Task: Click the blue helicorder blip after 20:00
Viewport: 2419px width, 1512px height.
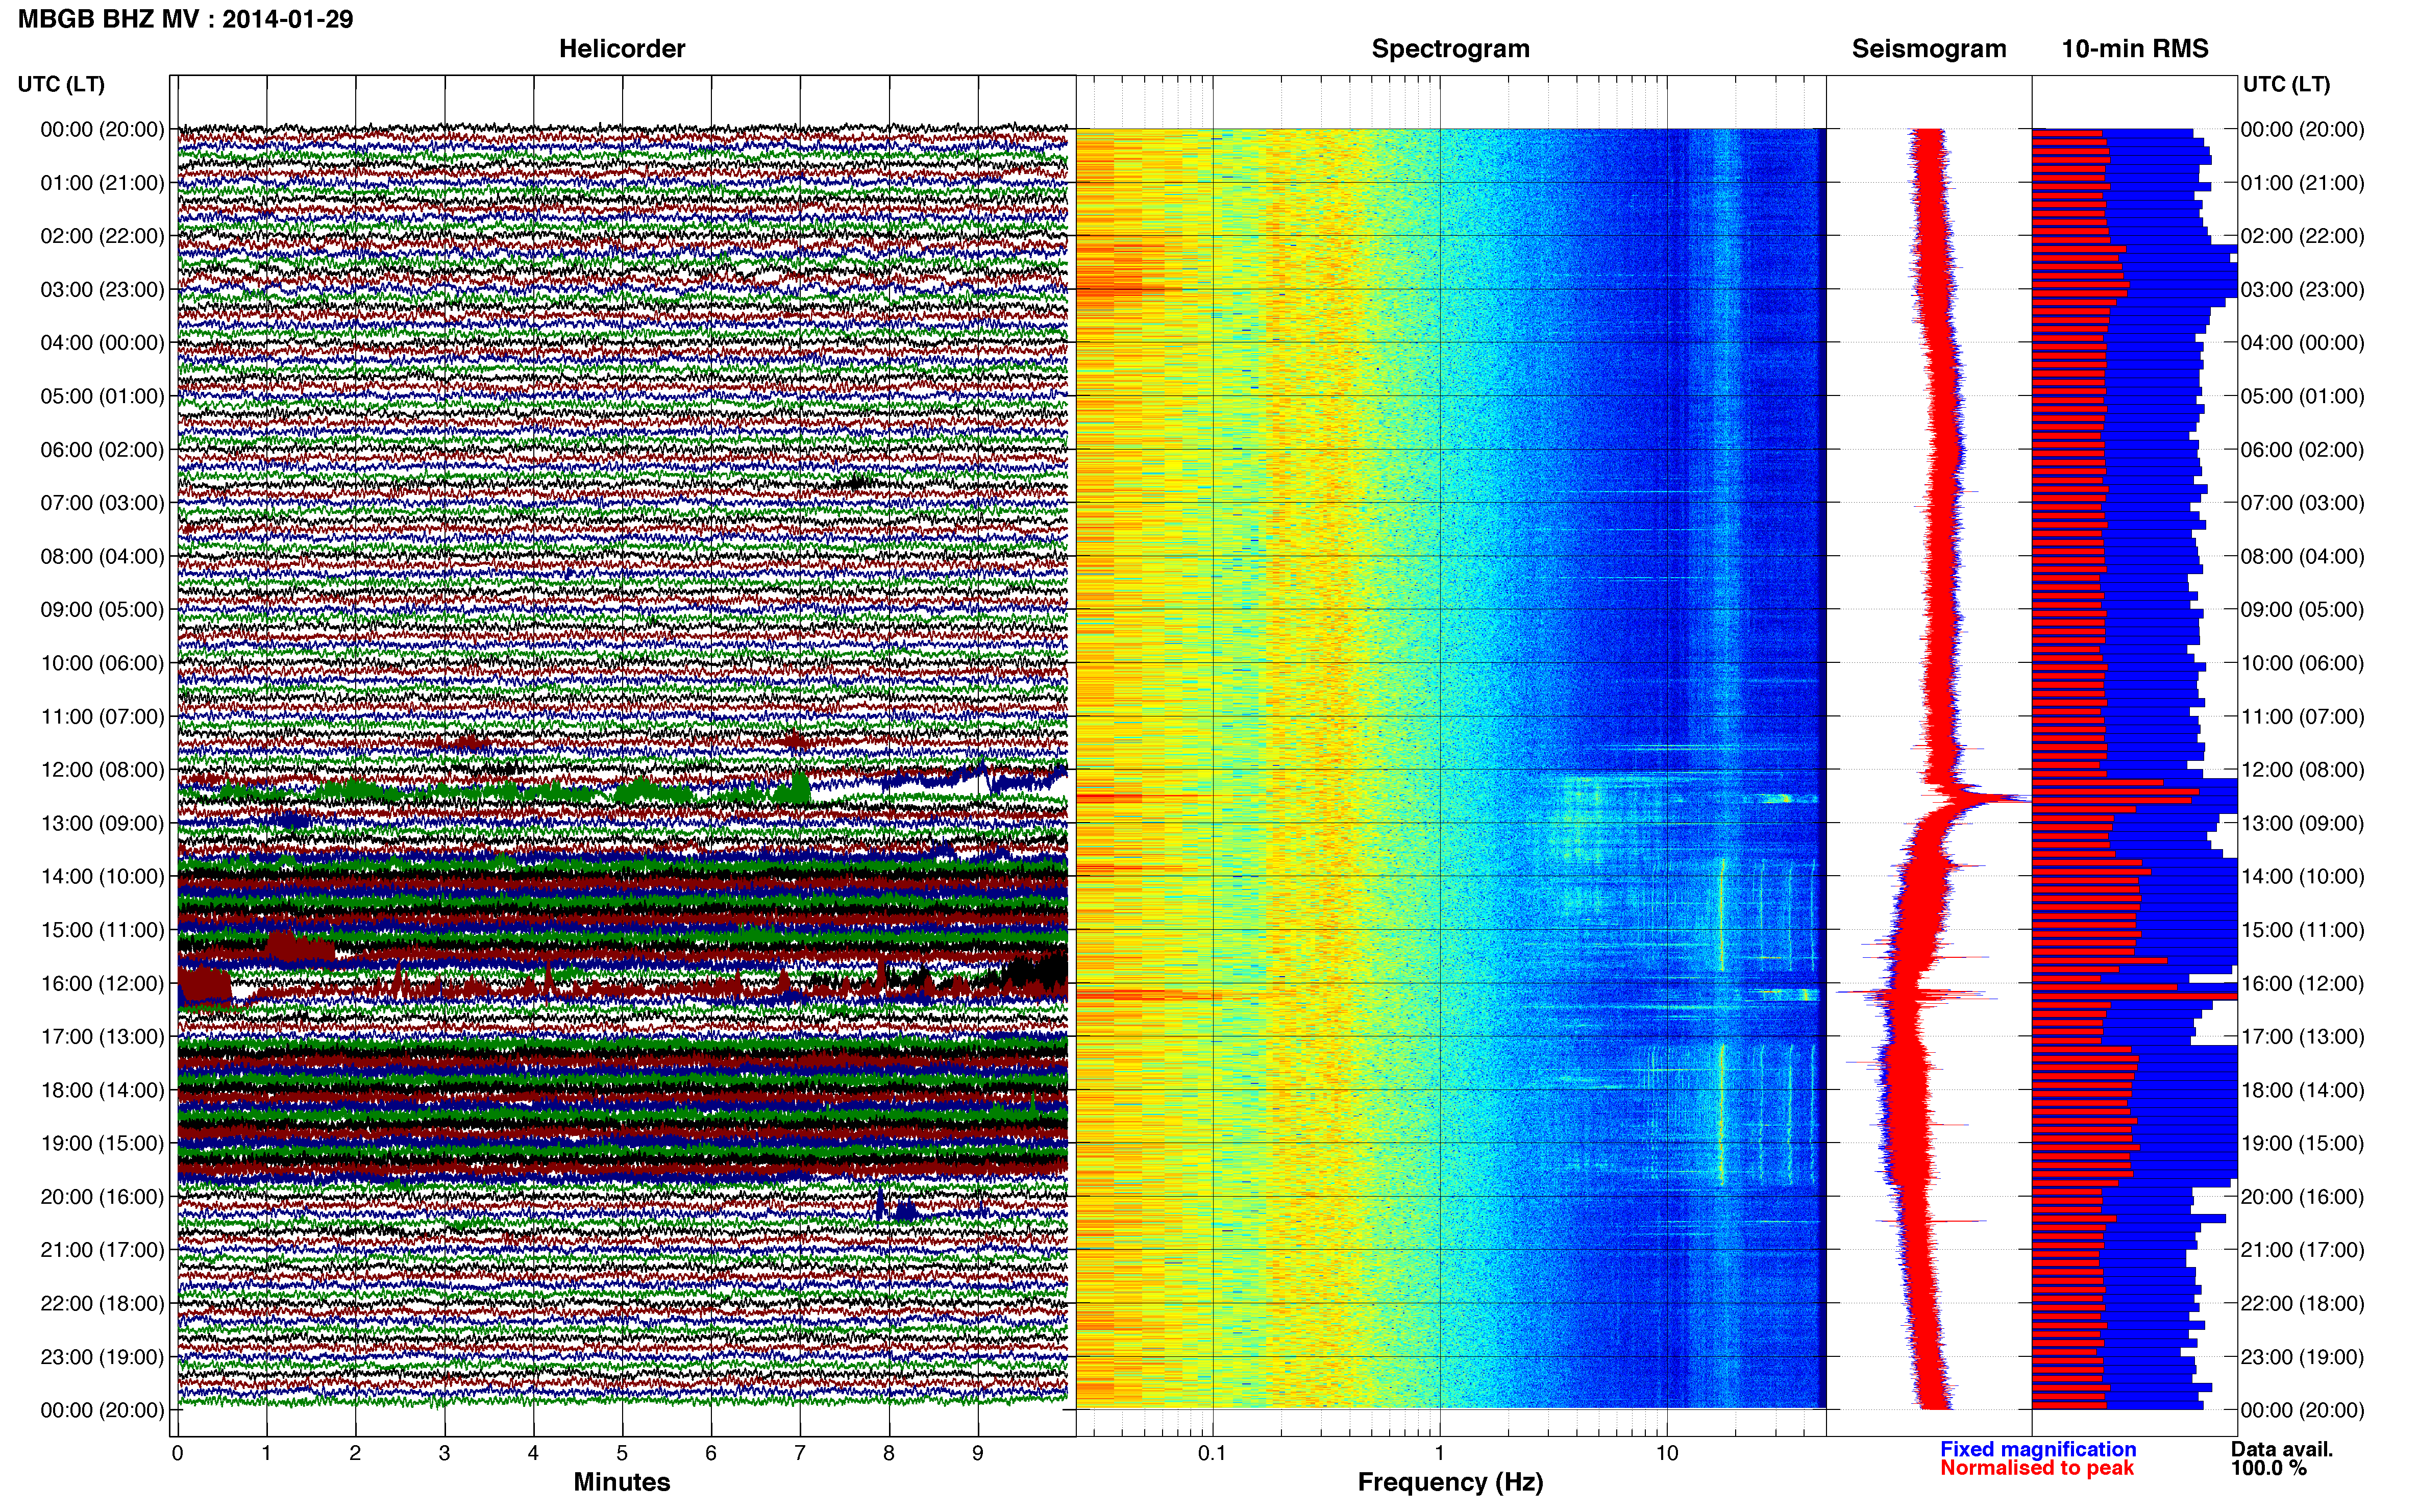Action: [x=897, y=1208]
